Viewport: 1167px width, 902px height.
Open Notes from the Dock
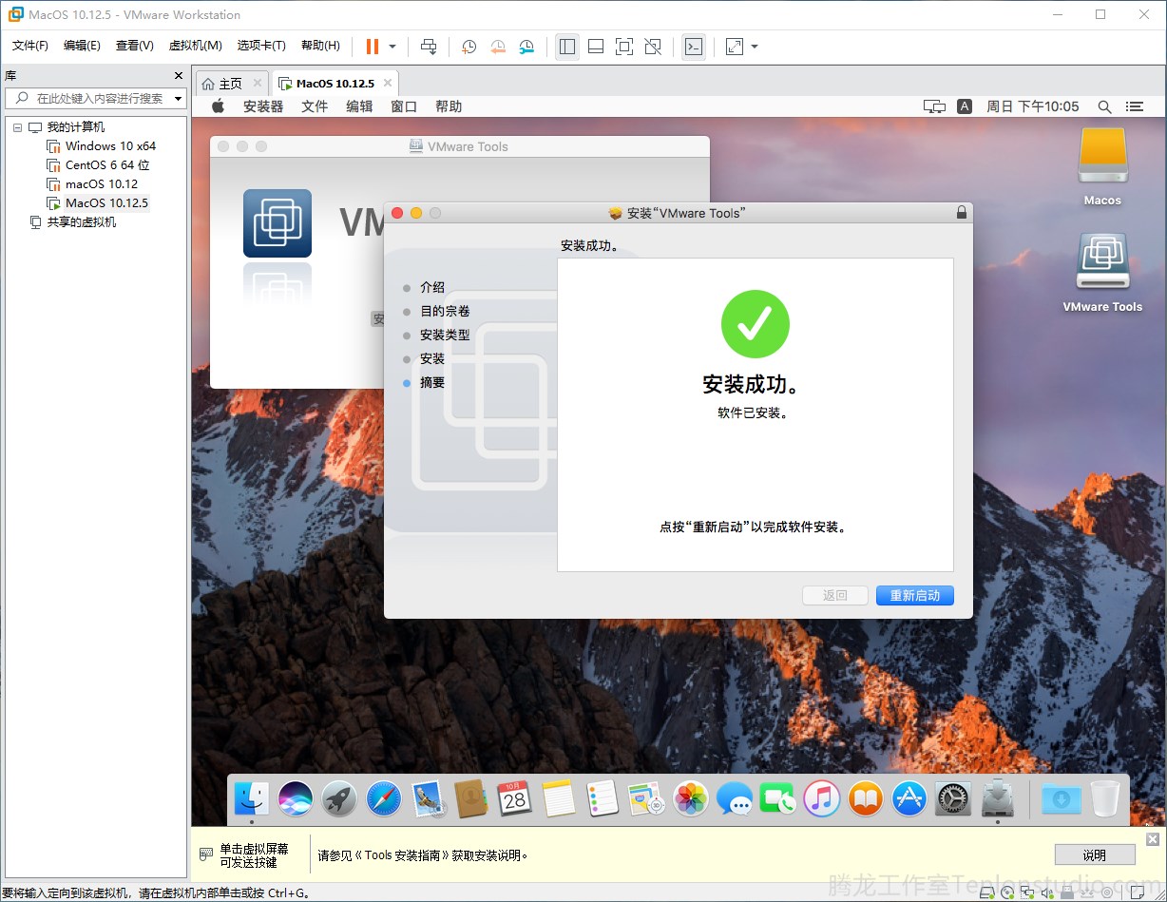pos(560,799)
